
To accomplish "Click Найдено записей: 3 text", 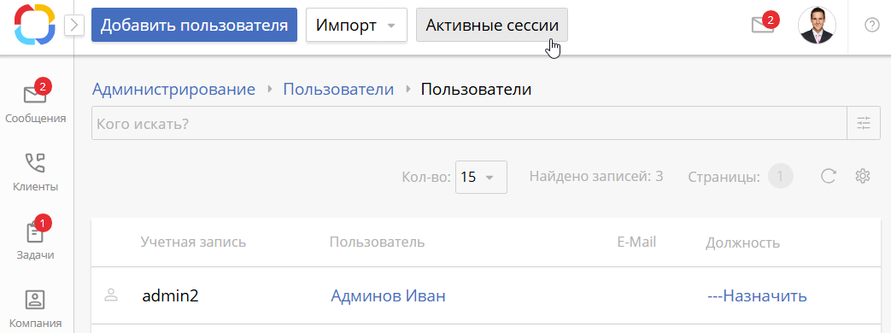I will tap(596, 176).
